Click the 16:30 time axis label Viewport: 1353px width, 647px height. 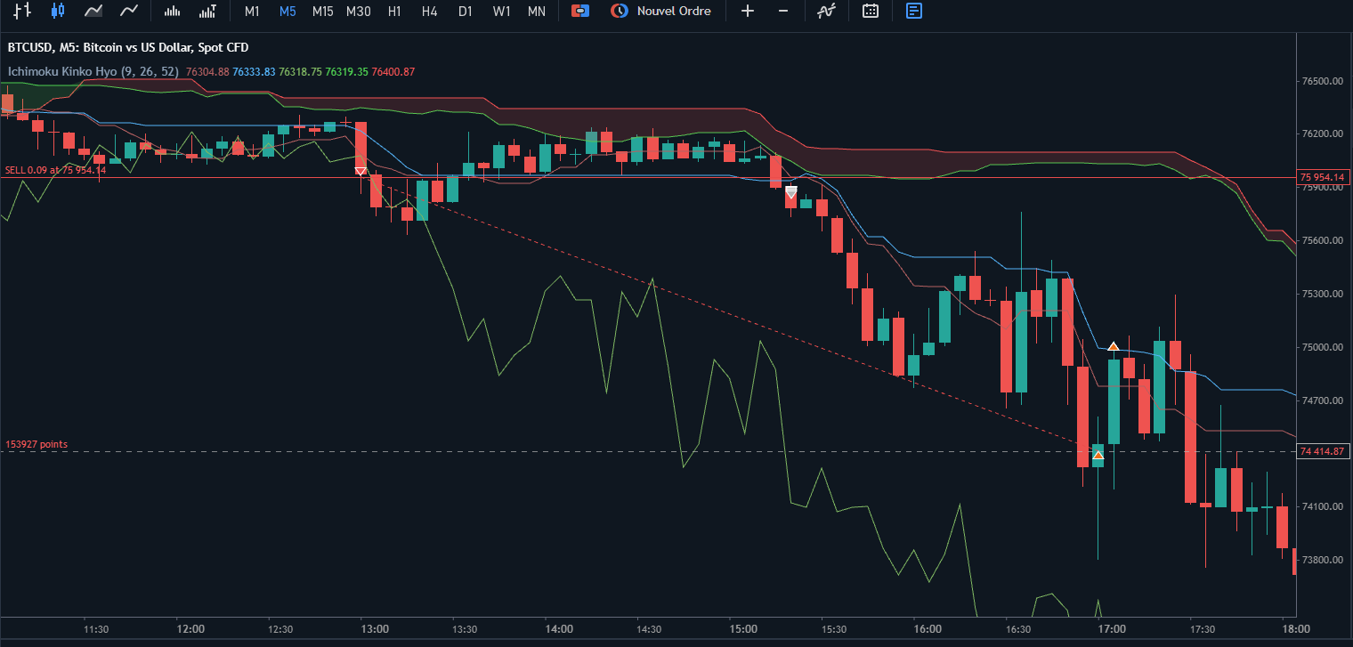pyautogui.click(x=1017, y=629)
